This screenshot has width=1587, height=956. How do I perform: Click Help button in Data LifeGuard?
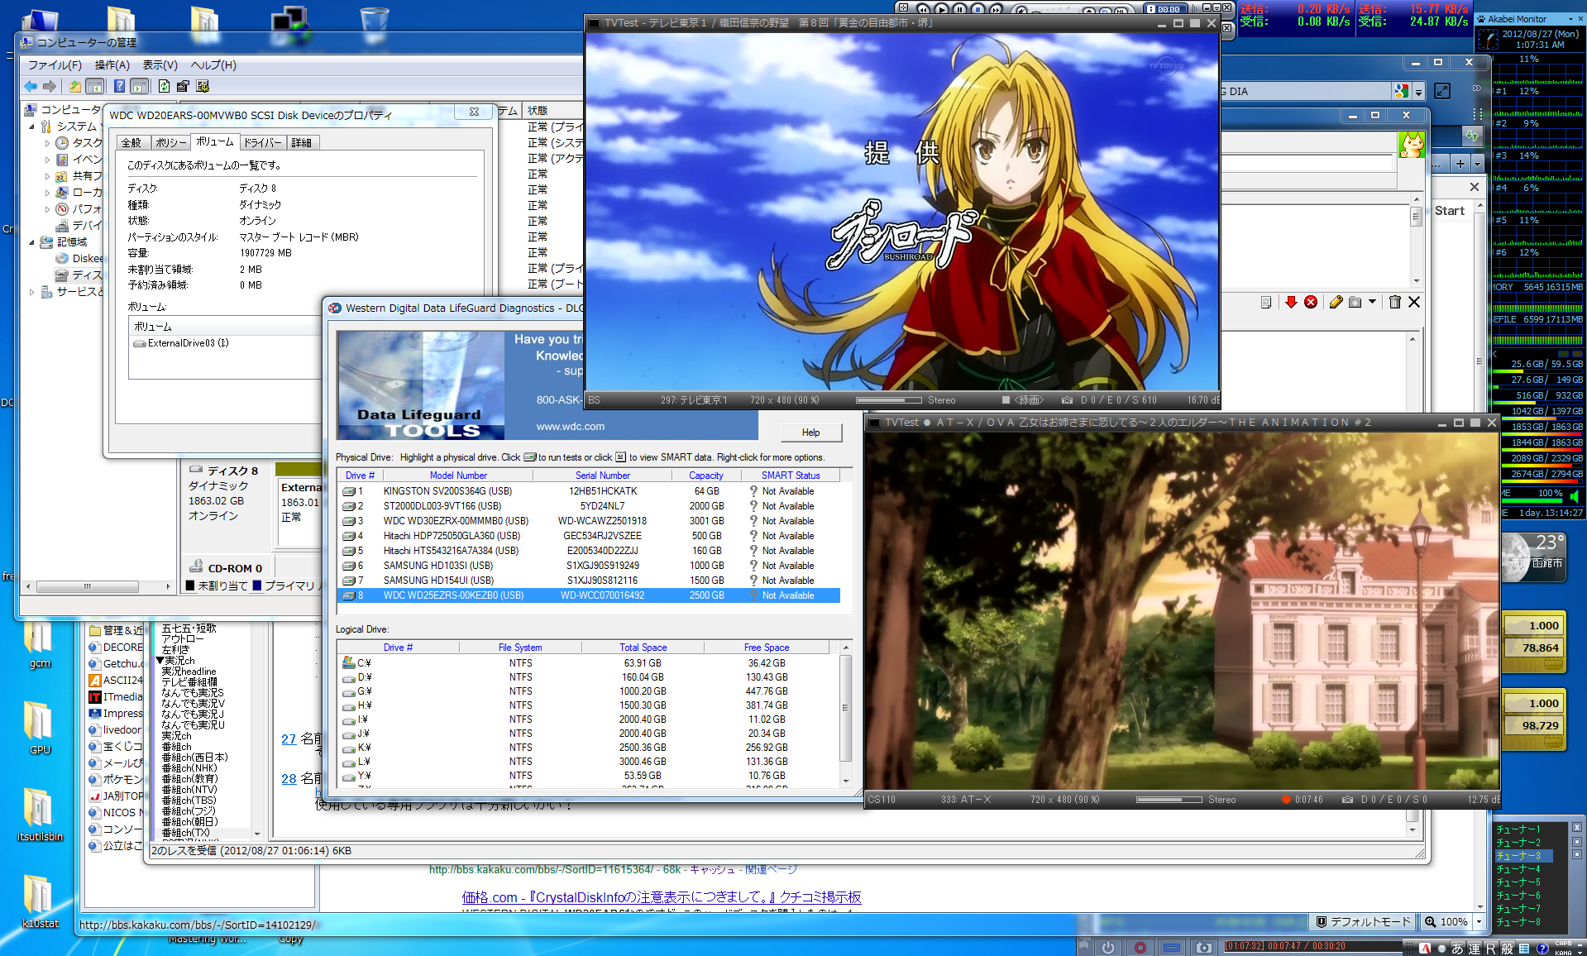coord(810,433)
